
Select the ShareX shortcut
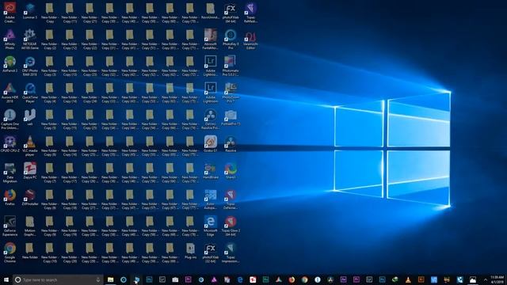coord(231,171)
